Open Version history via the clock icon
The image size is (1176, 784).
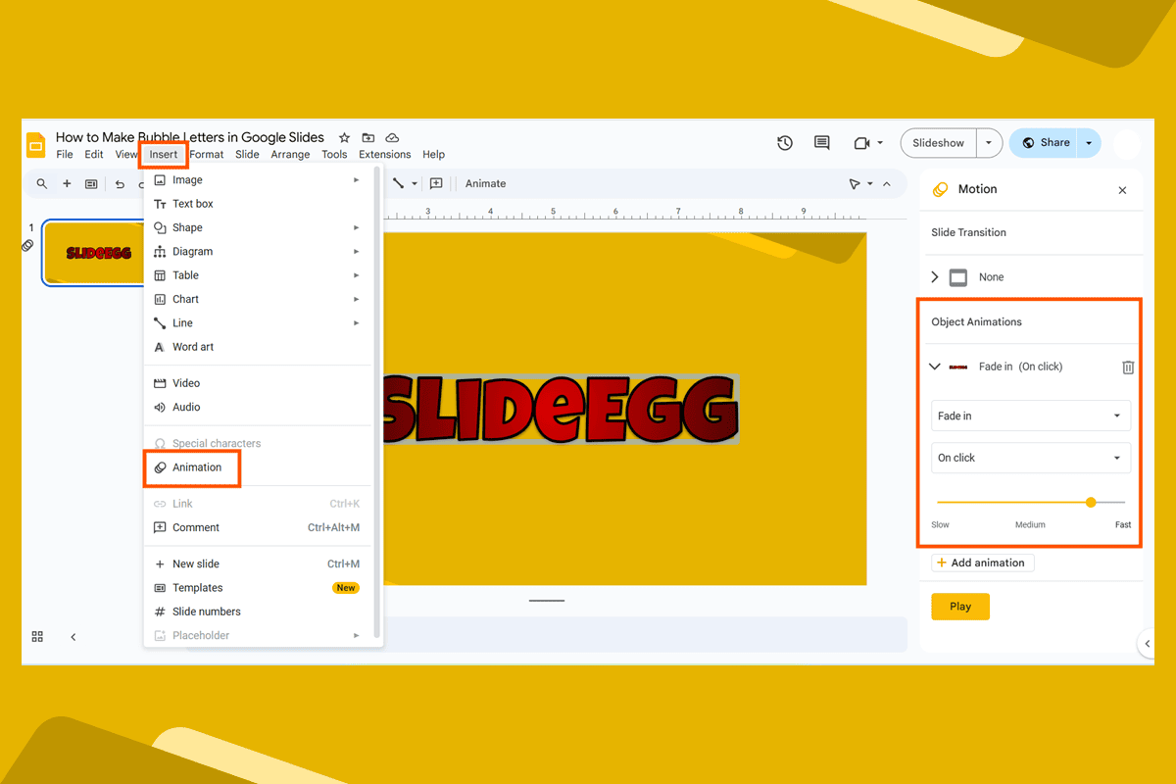coord(784,143)
